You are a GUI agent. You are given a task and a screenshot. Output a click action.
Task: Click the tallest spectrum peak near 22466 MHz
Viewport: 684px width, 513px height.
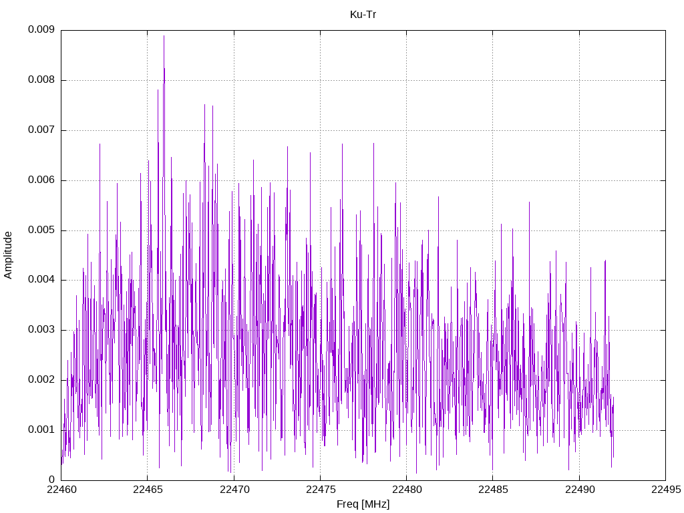164,37
